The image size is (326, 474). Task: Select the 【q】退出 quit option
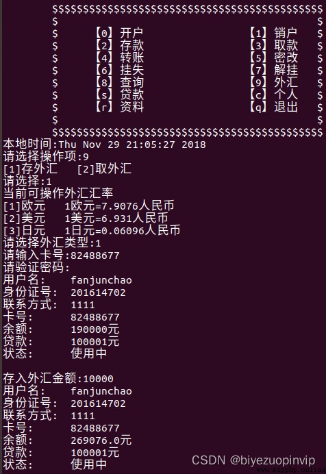273,107
